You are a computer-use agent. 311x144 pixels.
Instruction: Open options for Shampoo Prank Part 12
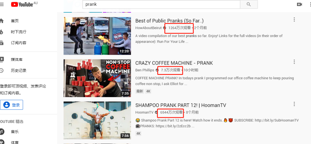tap(294, 104)
